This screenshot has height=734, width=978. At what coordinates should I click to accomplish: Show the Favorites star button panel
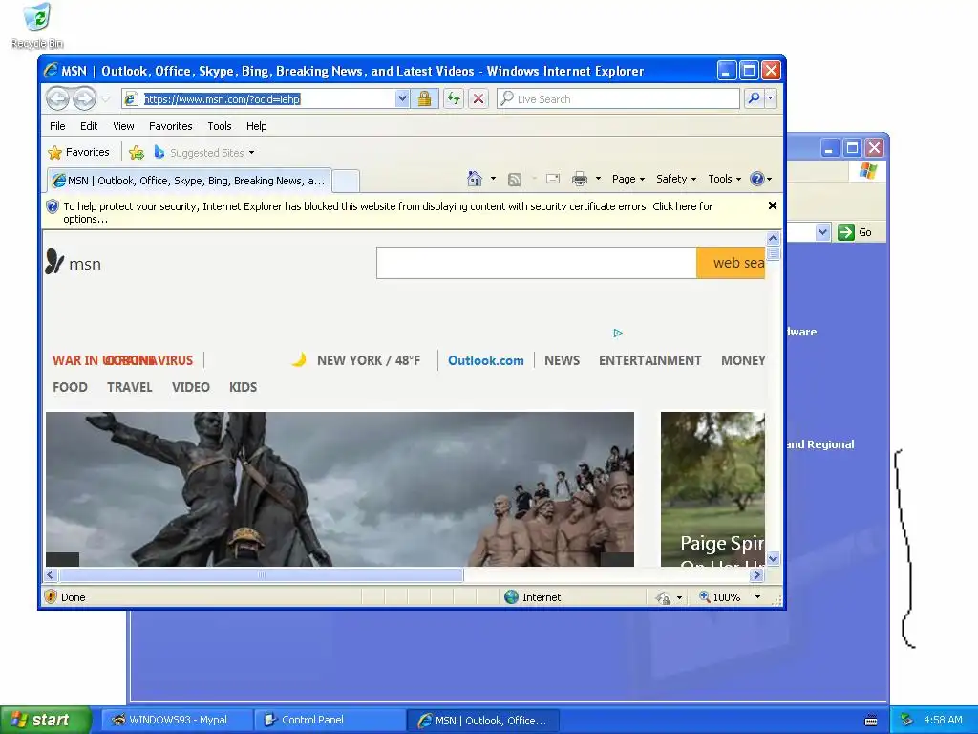tap(78, 152)
